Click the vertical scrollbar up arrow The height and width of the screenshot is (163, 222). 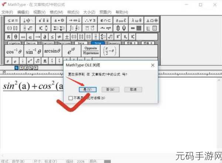(219, 80)
